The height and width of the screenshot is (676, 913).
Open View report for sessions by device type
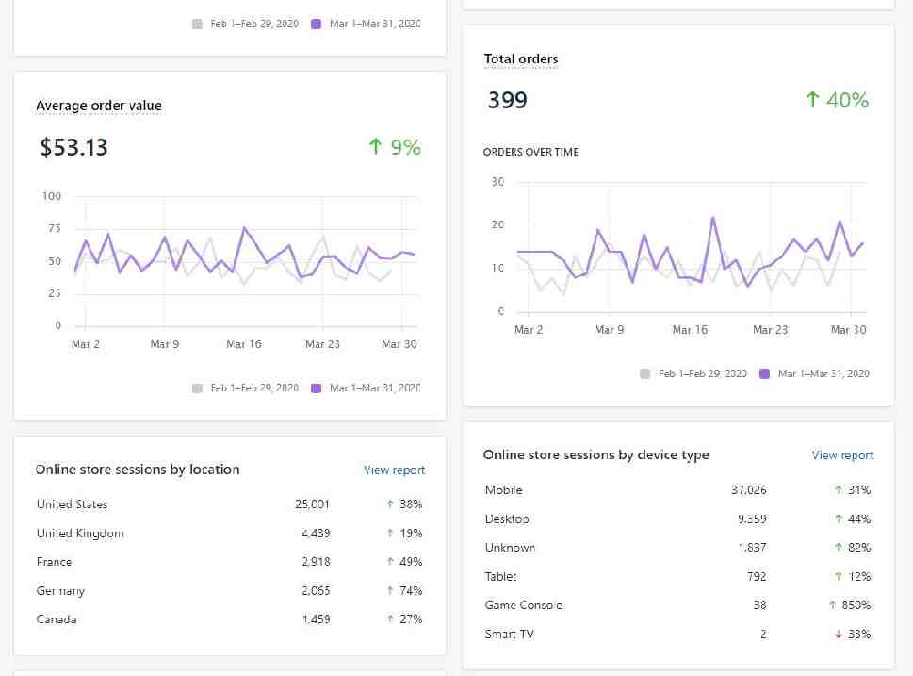point(842,455)
